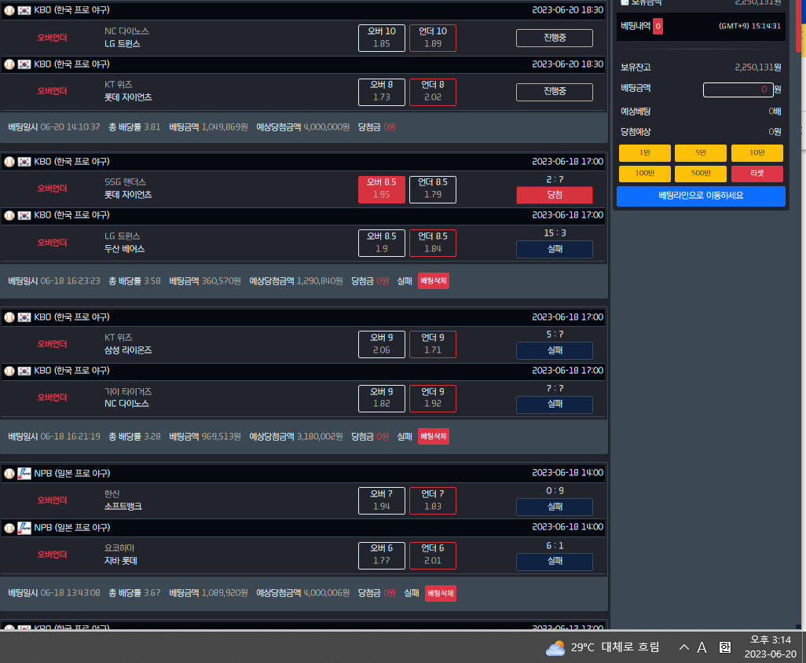Select 오버 8 odds 1.73
The image size is (806, 663).
click(382, 91)
